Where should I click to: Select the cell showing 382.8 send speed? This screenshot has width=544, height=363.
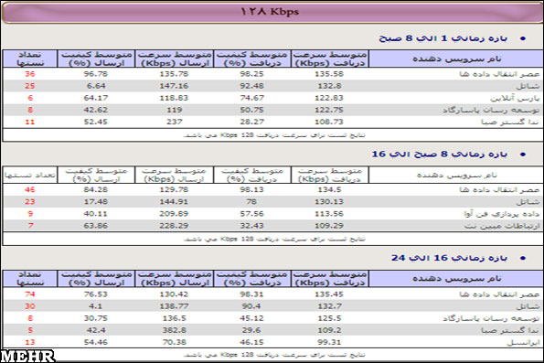pyautogui.click(x=174, y=330)
